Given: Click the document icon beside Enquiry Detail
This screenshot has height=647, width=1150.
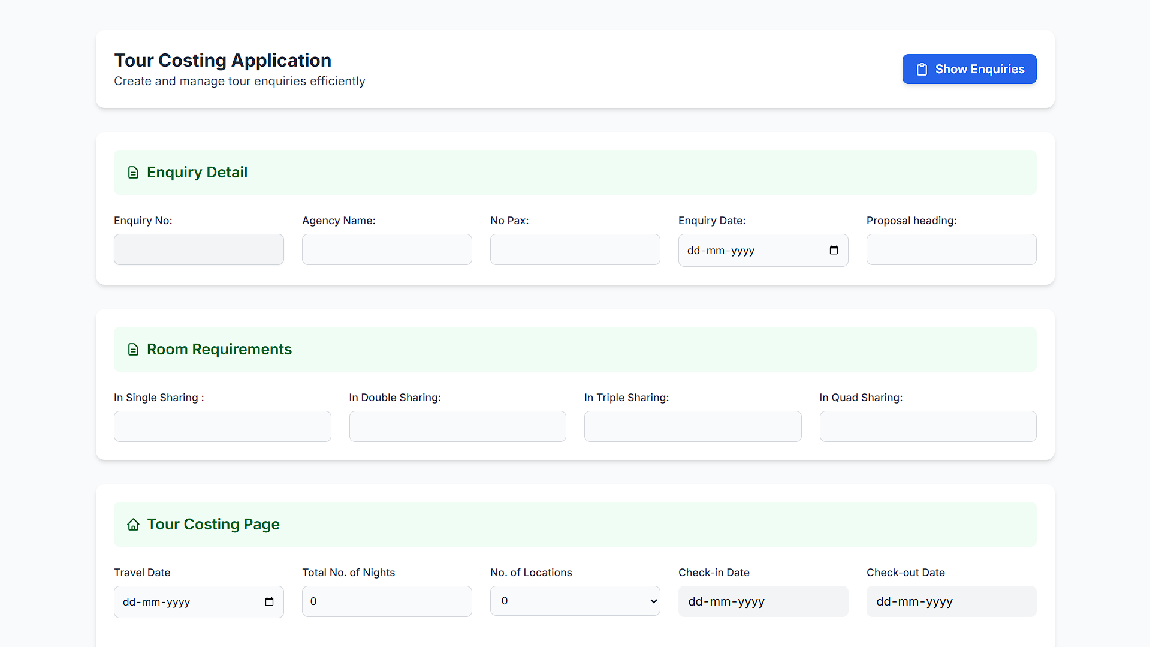Looking at the screenshot, I should click(133, 172).
